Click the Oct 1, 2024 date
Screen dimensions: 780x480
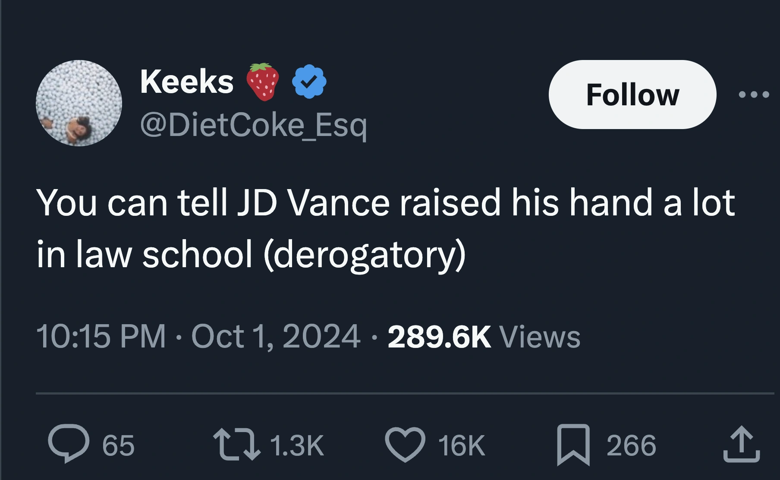point(275,336)
